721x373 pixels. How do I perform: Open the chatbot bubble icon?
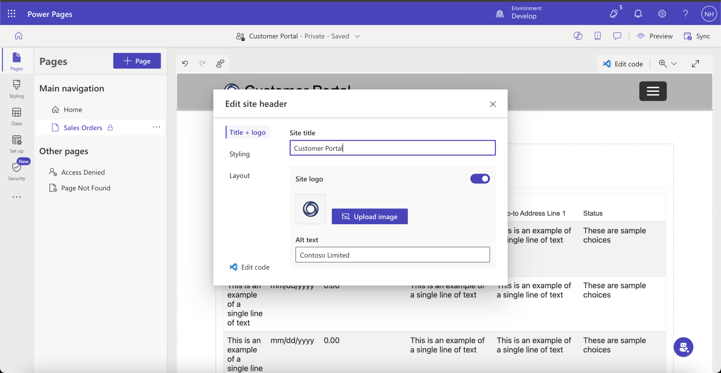coord(683,347)
